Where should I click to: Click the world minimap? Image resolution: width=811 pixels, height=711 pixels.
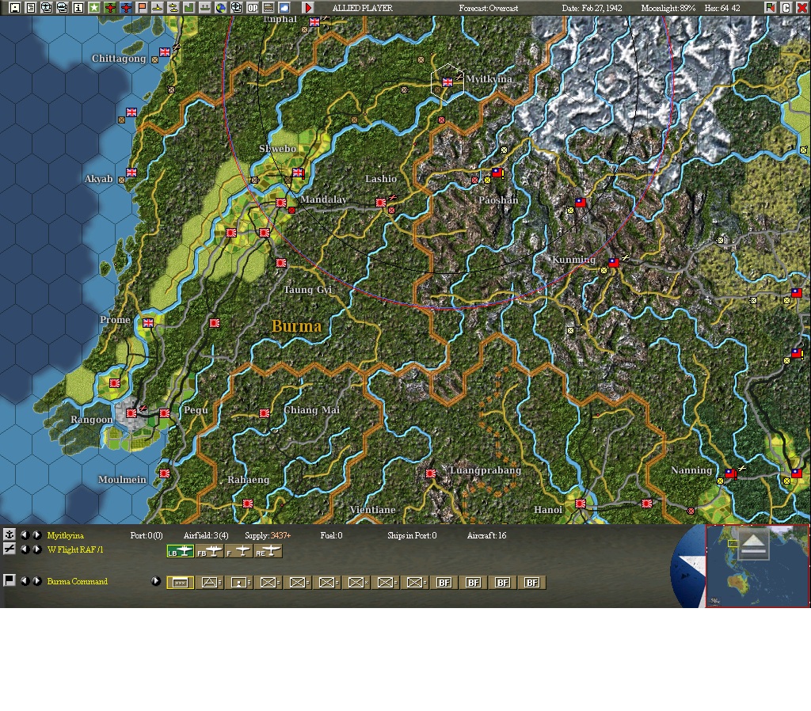(756, 565)
